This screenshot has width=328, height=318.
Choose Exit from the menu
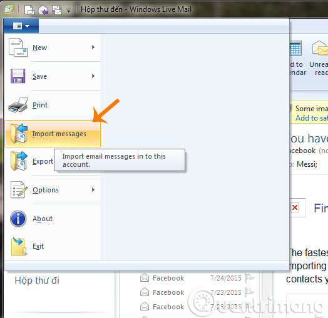[53, 246]
